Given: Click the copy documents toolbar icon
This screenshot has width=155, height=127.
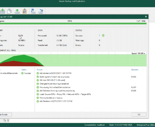Looking at the screenshot, I should tap(9, 11).
